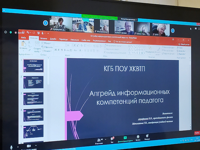Switch to the Дизайн tab
200x150 pixels.
coord(53,39)
